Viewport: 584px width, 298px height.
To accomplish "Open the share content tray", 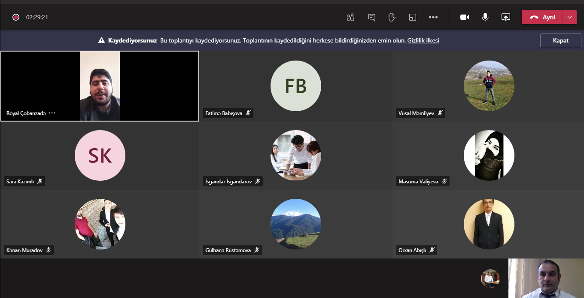I will click(506, 17).
